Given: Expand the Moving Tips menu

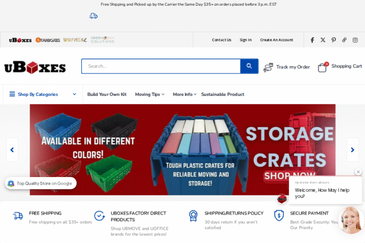Looking at the screenshot, I should click(x=149, y=94).
